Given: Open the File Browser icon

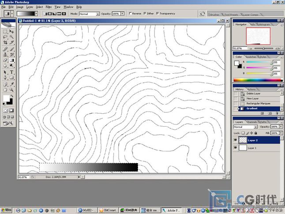Looking at the screenshot, I should coord(202,14).
